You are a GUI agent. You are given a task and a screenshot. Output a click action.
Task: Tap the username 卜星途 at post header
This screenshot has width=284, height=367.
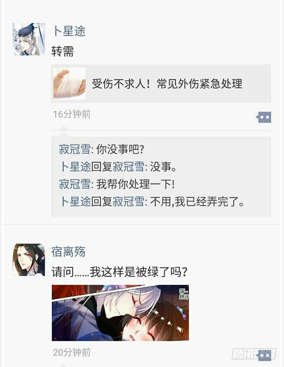coord(69,31)
